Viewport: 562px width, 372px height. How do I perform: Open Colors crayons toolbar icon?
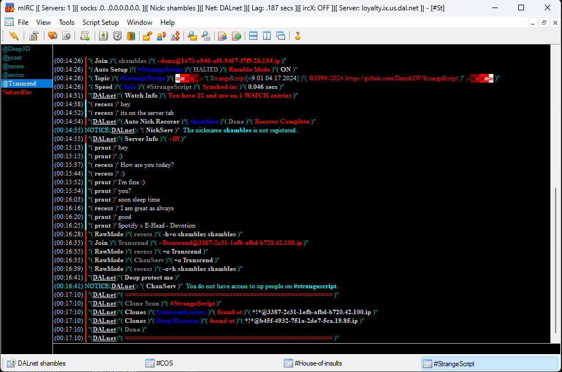[131, 36]
